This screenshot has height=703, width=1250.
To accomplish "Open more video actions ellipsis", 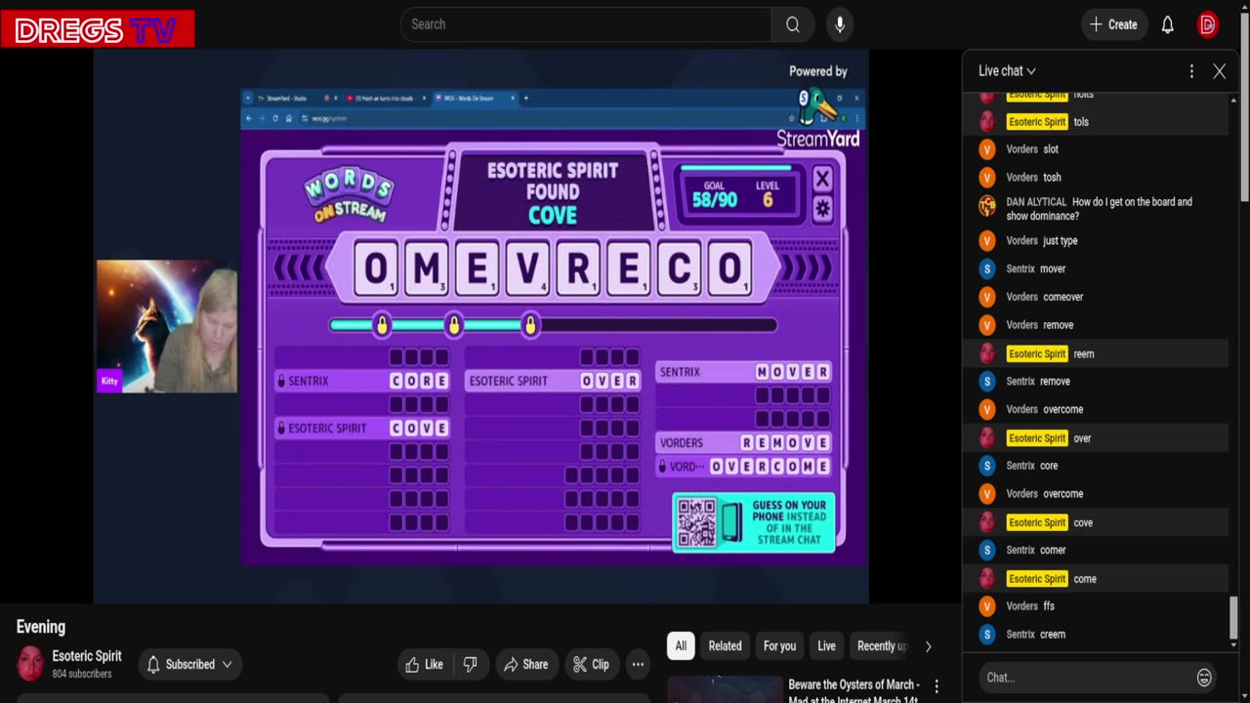I will point(638,665).
